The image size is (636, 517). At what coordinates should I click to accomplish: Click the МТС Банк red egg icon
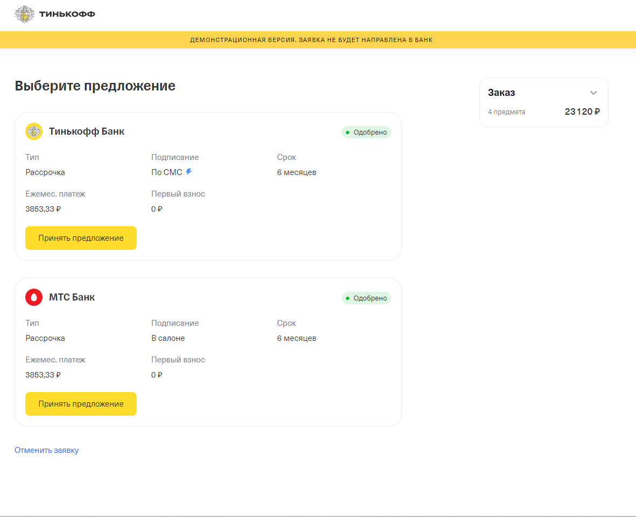click(x=34, y=297)
